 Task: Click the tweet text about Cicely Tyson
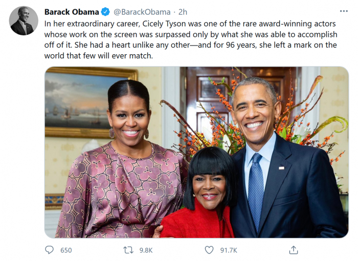click(x=190, y=39)
